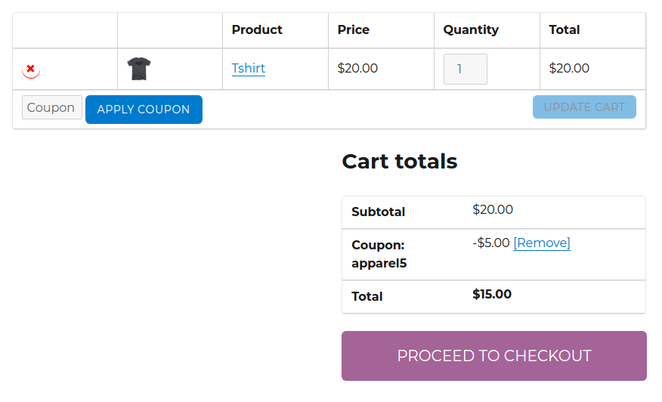
Task: Remove the Tshirt item with red X
Action: tap(30, 69)
